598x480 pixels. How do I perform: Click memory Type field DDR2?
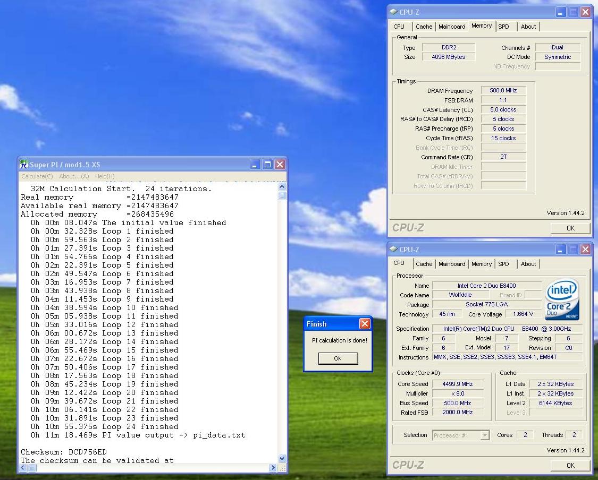[449, 48]
